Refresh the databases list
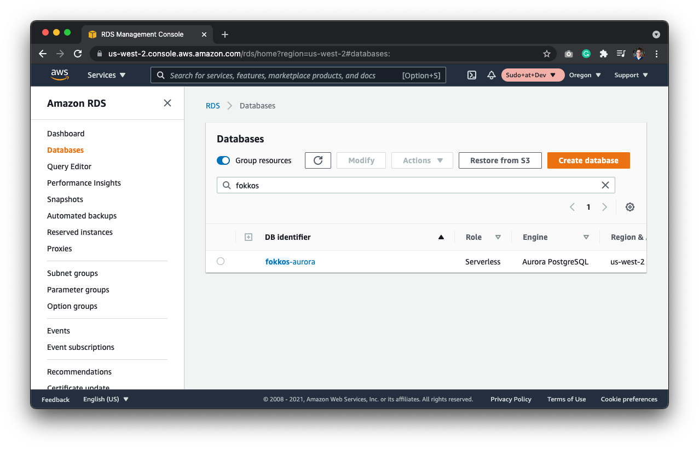Screen dimensions: 699x449 tap(318, 160)
